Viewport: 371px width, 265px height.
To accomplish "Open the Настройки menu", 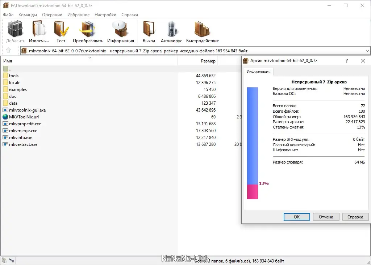I will [x=105, y=14].
